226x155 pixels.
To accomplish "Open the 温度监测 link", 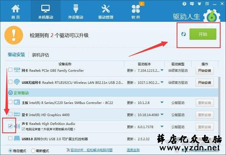I will pyautogui.click(x=133, y=150).
